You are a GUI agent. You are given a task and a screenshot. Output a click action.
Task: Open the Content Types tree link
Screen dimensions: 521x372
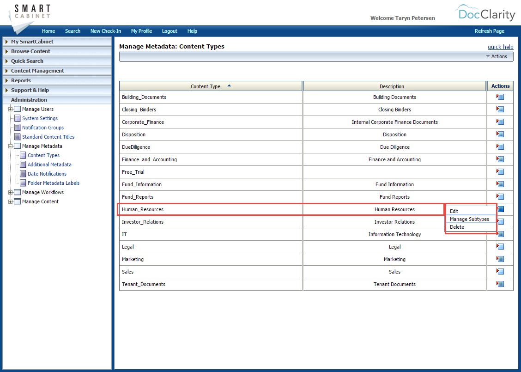coord(43,155)
